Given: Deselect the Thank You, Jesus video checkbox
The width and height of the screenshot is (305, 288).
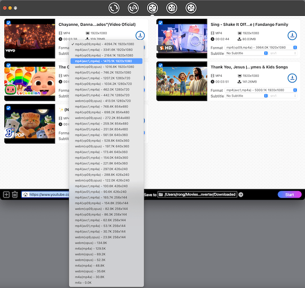Looking at the screenshot, I should pos(161,66).
